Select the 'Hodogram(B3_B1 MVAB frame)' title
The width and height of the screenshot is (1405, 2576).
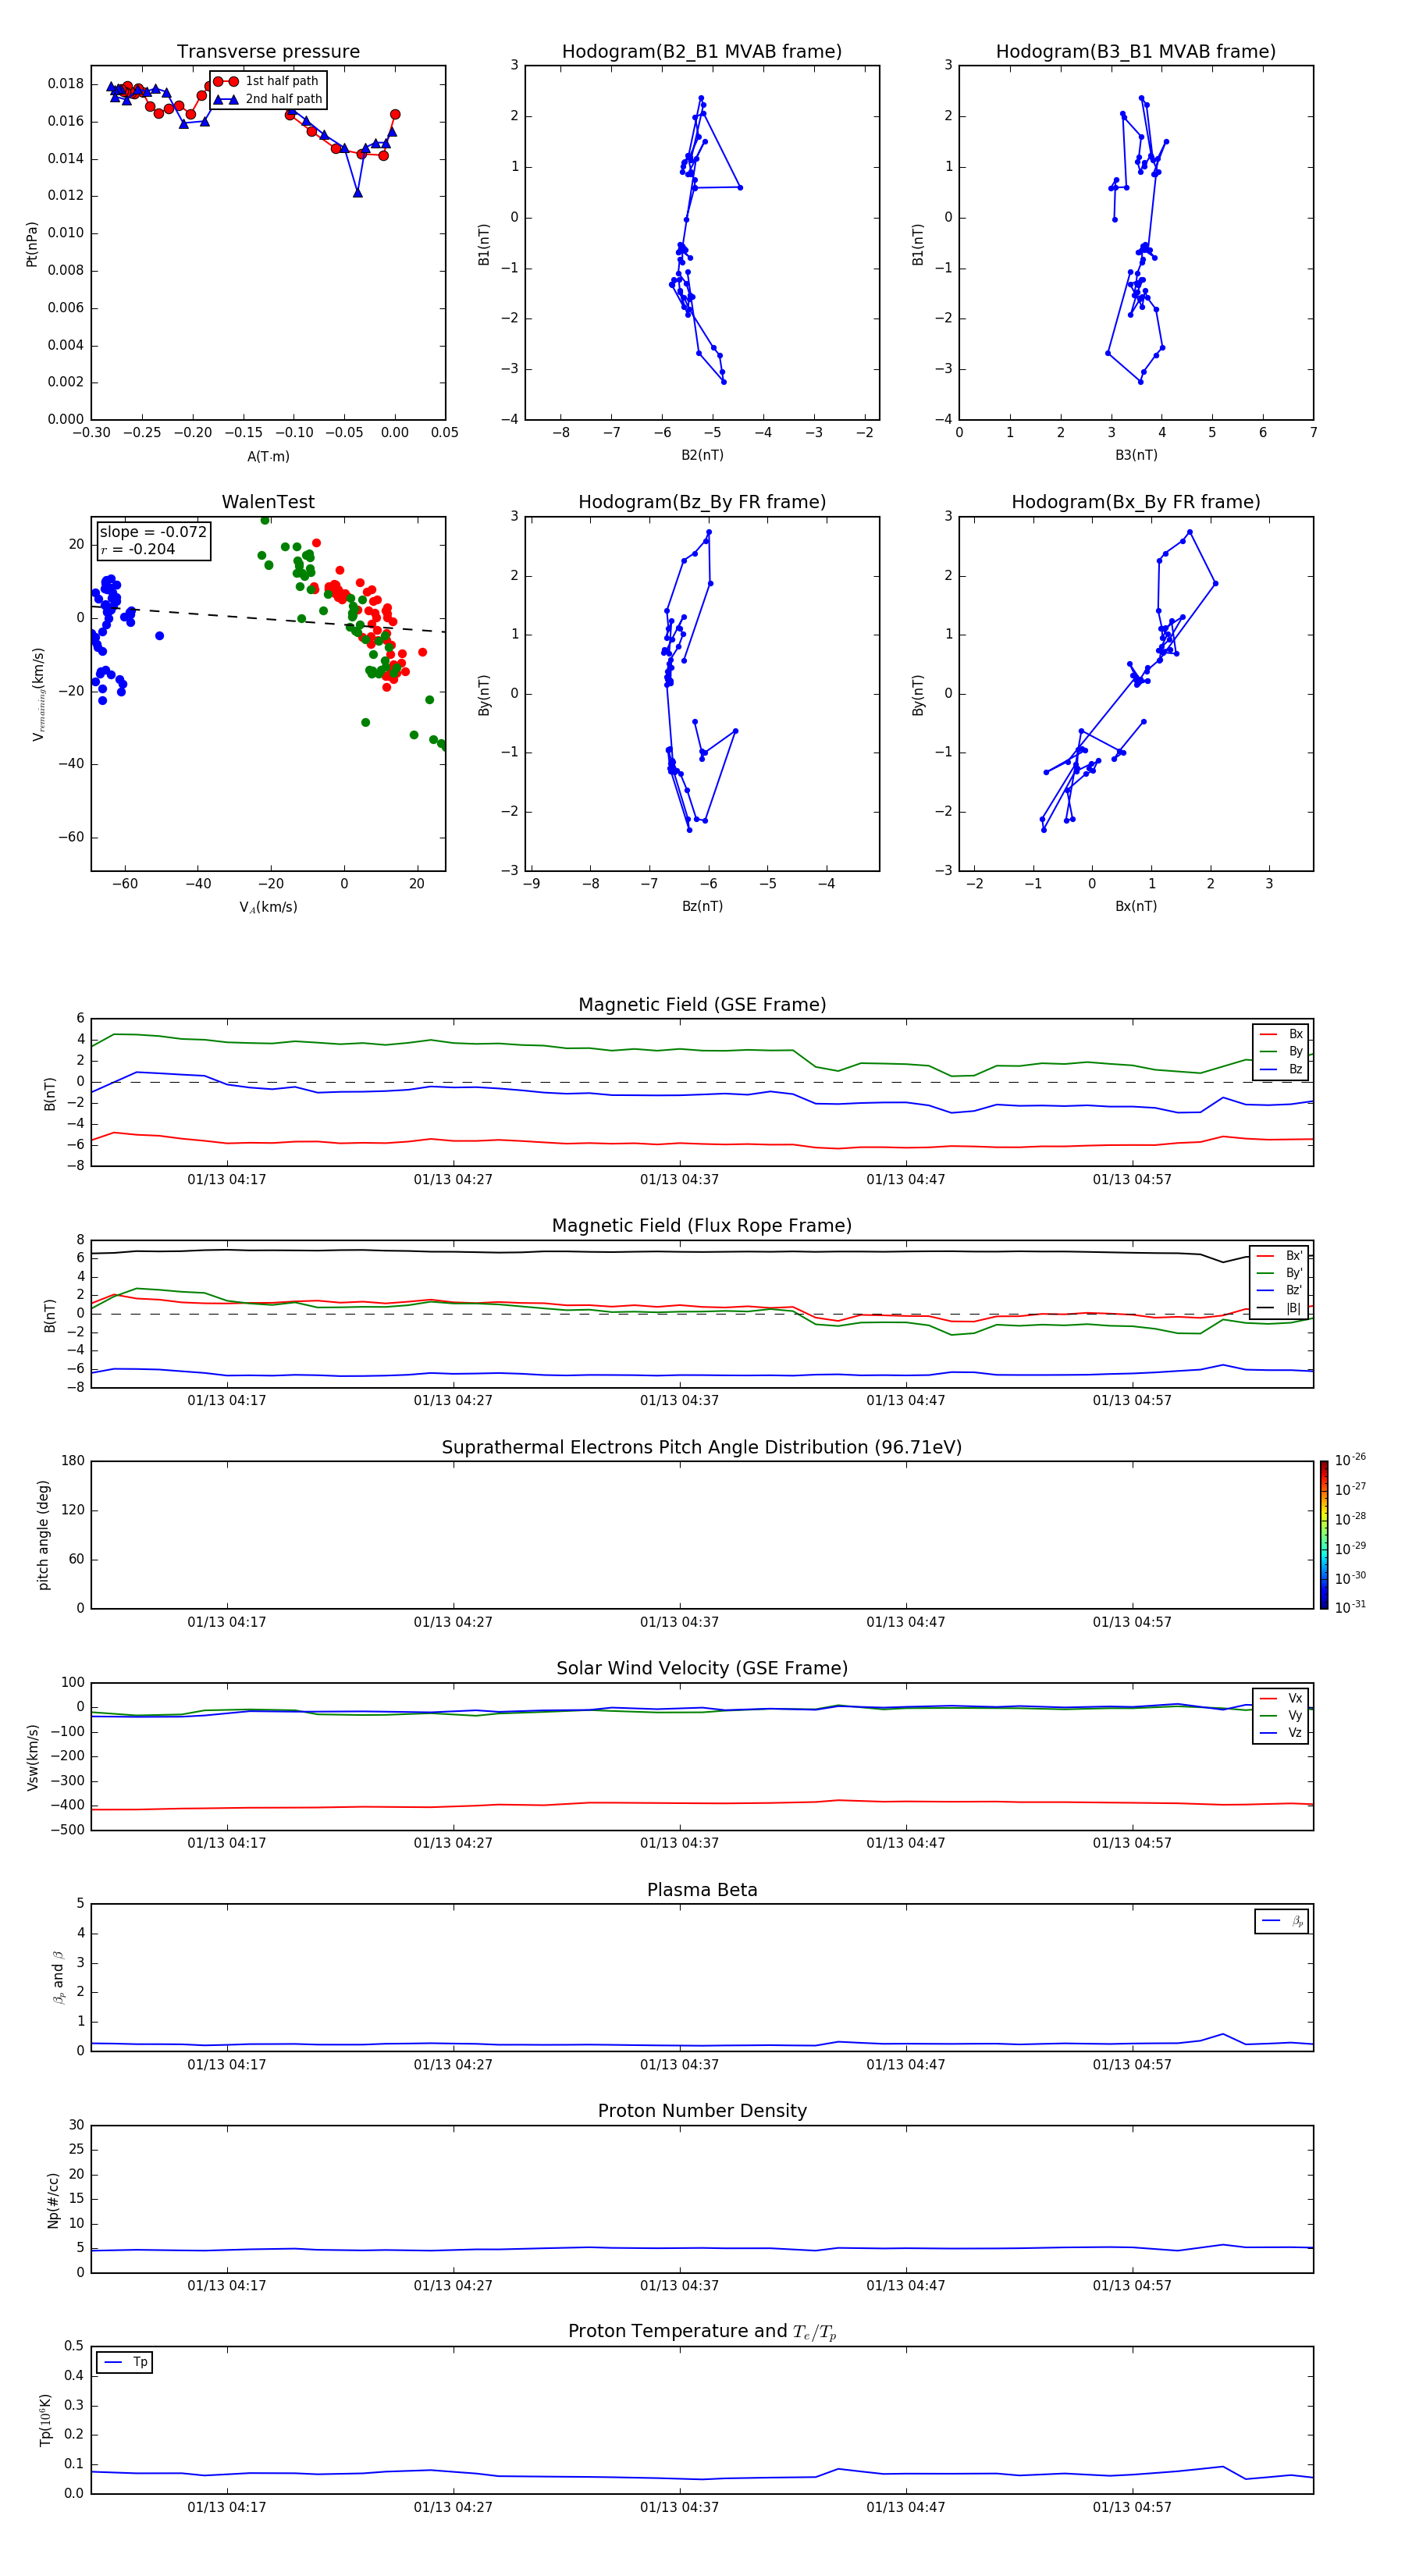(x=1136, y=52)
